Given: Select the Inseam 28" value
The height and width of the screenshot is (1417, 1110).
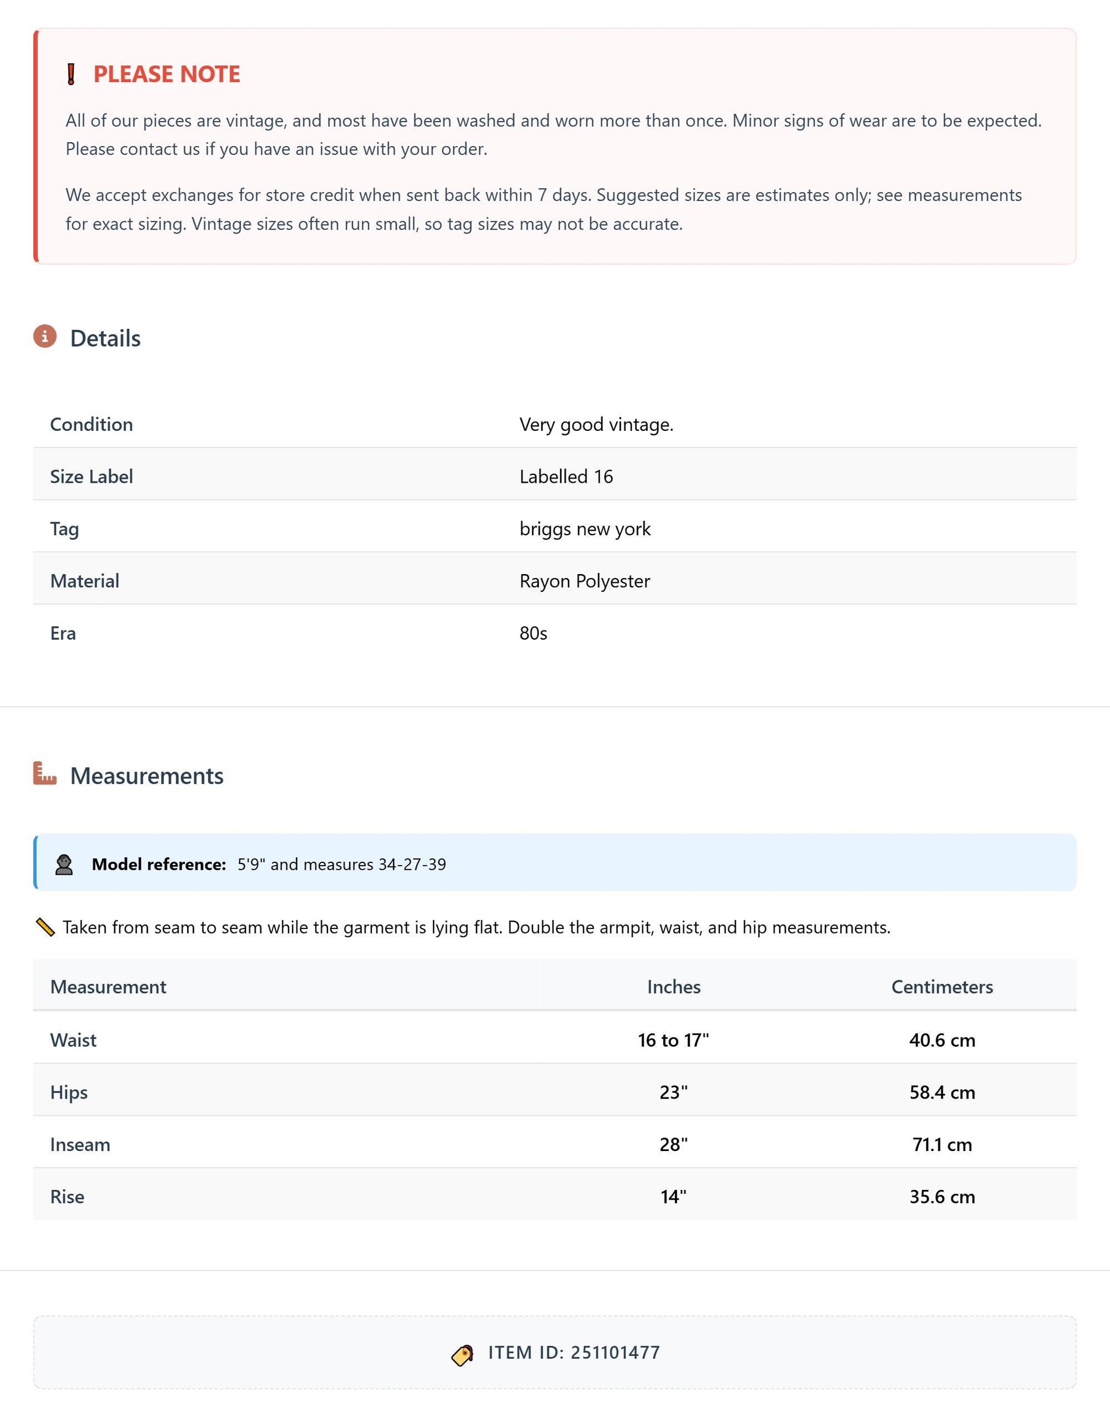Looking at the screenshot, I should [673, 1145].
